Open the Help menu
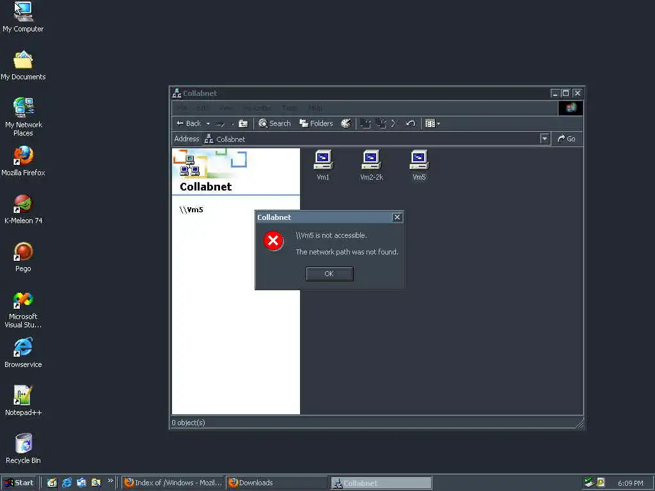 coord(315,108)
